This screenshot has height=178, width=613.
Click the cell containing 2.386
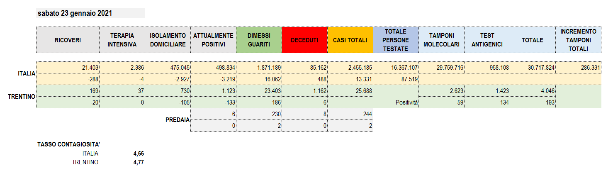coord(122,67)
